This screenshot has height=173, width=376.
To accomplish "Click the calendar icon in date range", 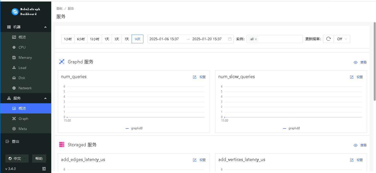I will tap(230, 39).
